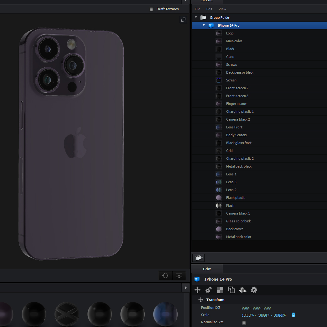This screenshot has width=327, height=327.
Task: Click the arrow expander above the material library
Action: (x=186, y=288)
